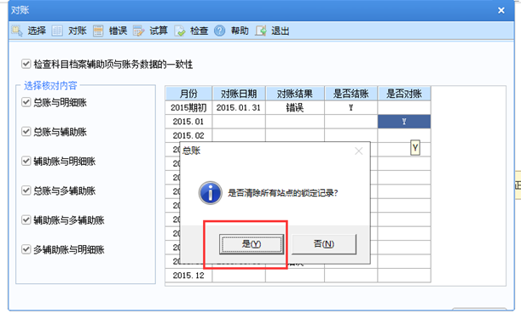This screenshot has height=319, width=521.
Task: Click the Y cell under 是否结账
Action: [x=350, y=108]
